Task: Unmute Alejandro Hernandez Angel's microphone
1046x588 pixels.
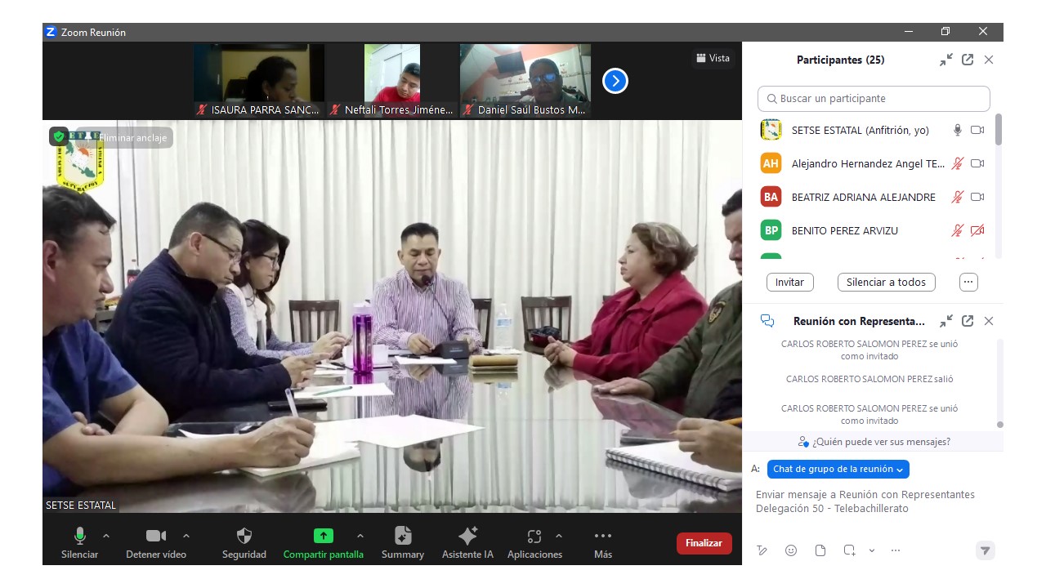Action: click(957, 163)
